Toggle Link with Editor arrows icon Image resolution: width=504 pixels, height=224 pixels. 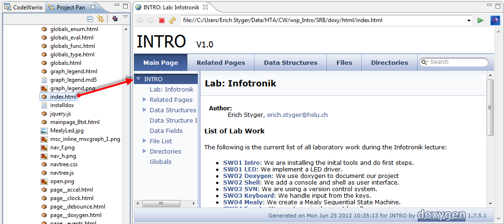101,19
